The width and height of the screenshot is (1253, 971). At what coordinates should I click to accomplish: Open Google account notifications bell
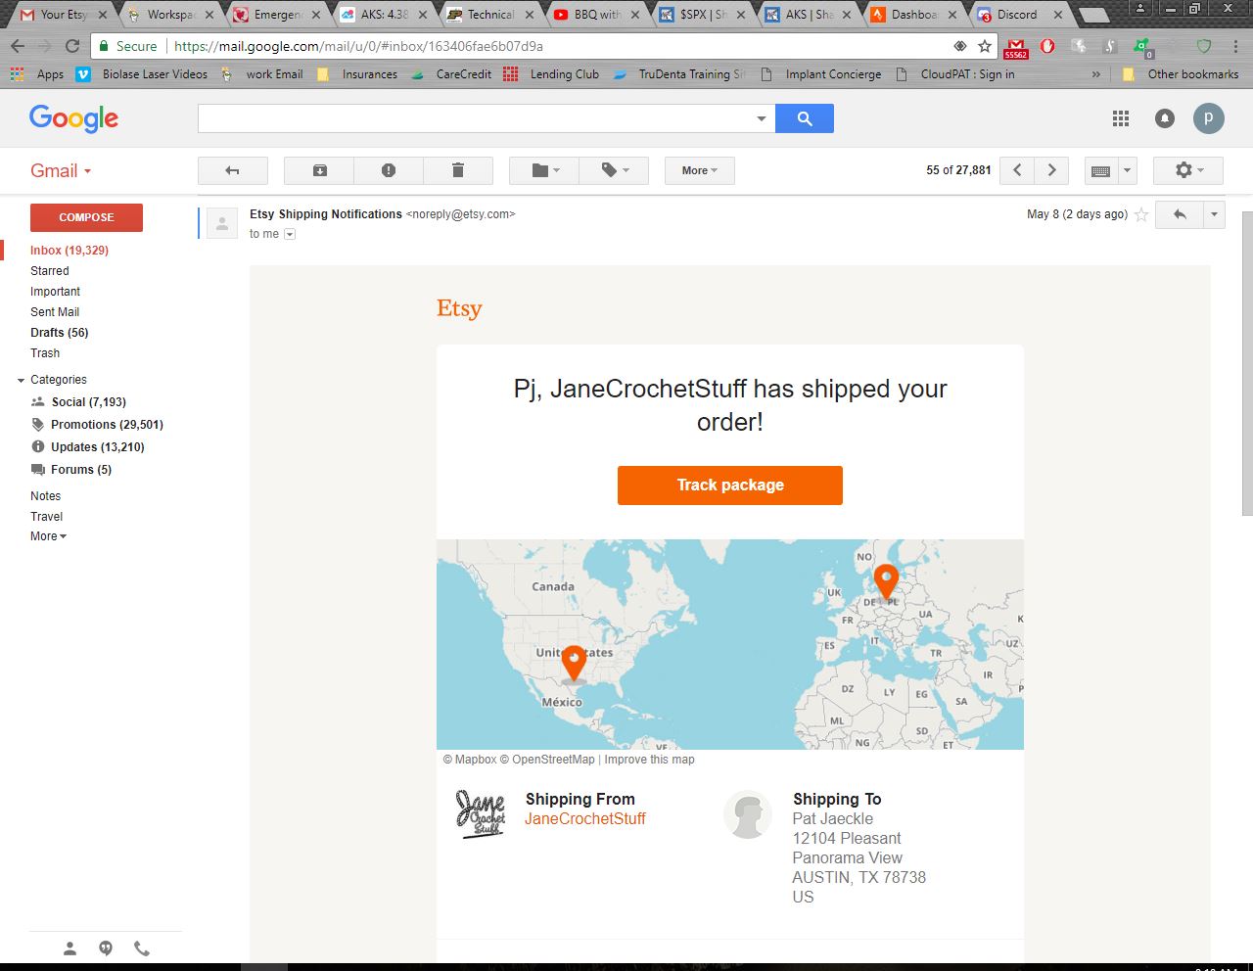pyautogui.click(x=1165, y=118)
